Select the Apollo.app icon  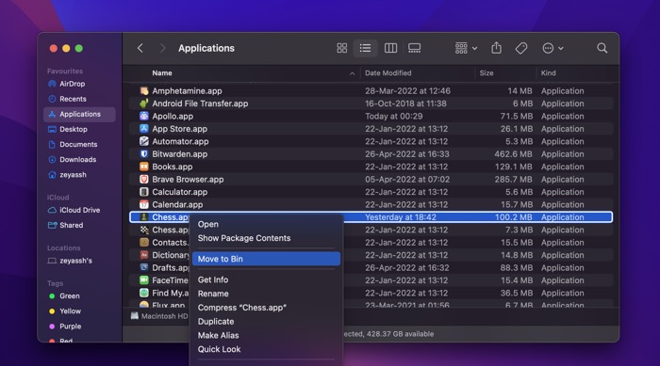144,116
